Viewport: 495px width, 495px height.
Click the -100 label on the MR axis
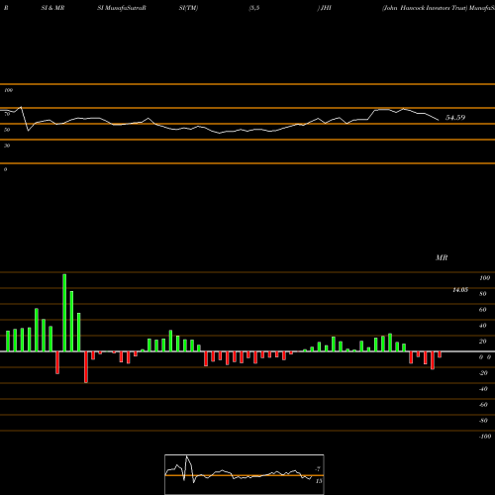[485, 437]
